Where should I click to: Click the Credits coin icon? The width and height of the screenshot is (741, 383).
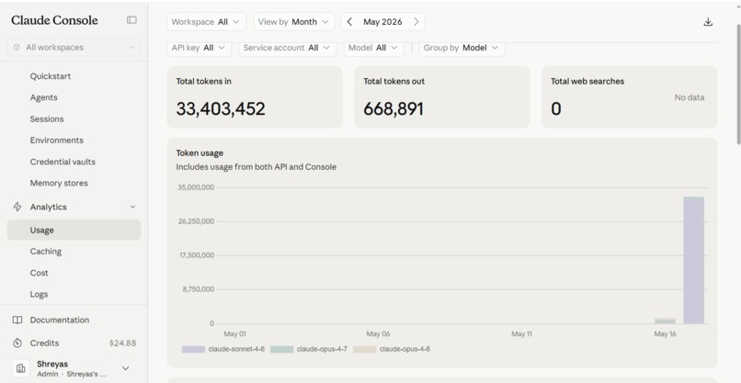pyautogui.click(x=17, y=343)
